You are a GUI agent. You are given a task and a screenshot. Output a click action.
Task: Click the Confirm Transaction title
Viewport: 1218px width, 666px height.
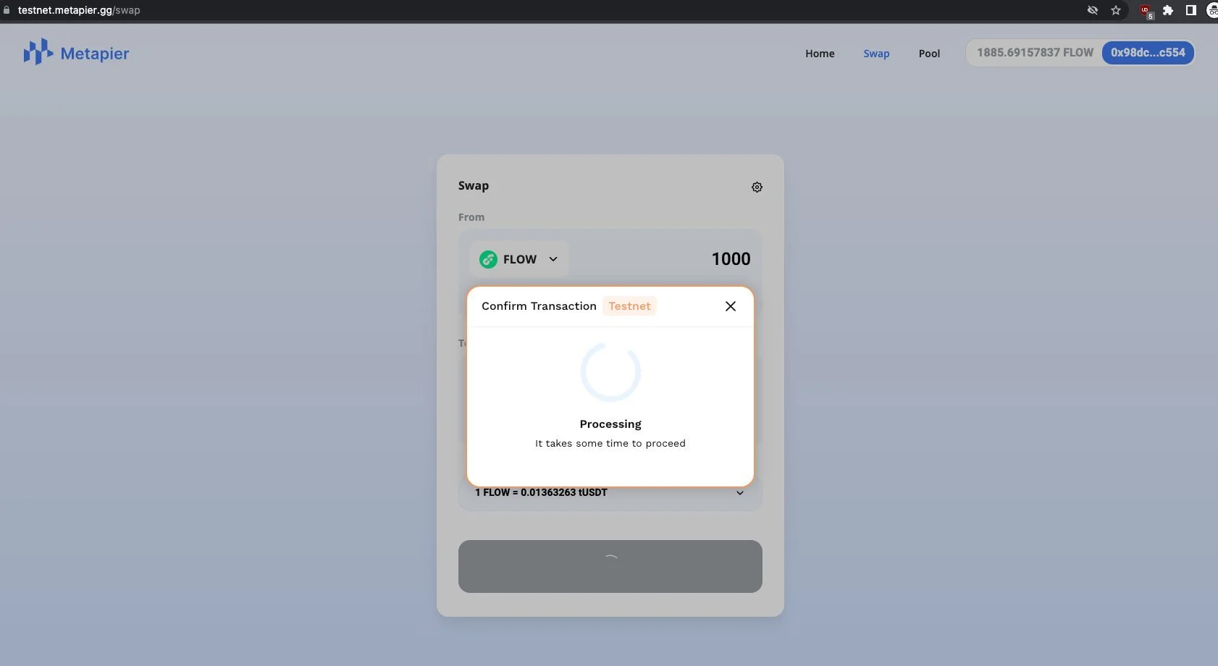[x=539, y=306]
